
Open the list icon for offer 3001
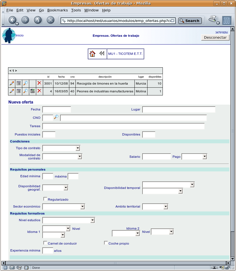click(x=18, y=83)
